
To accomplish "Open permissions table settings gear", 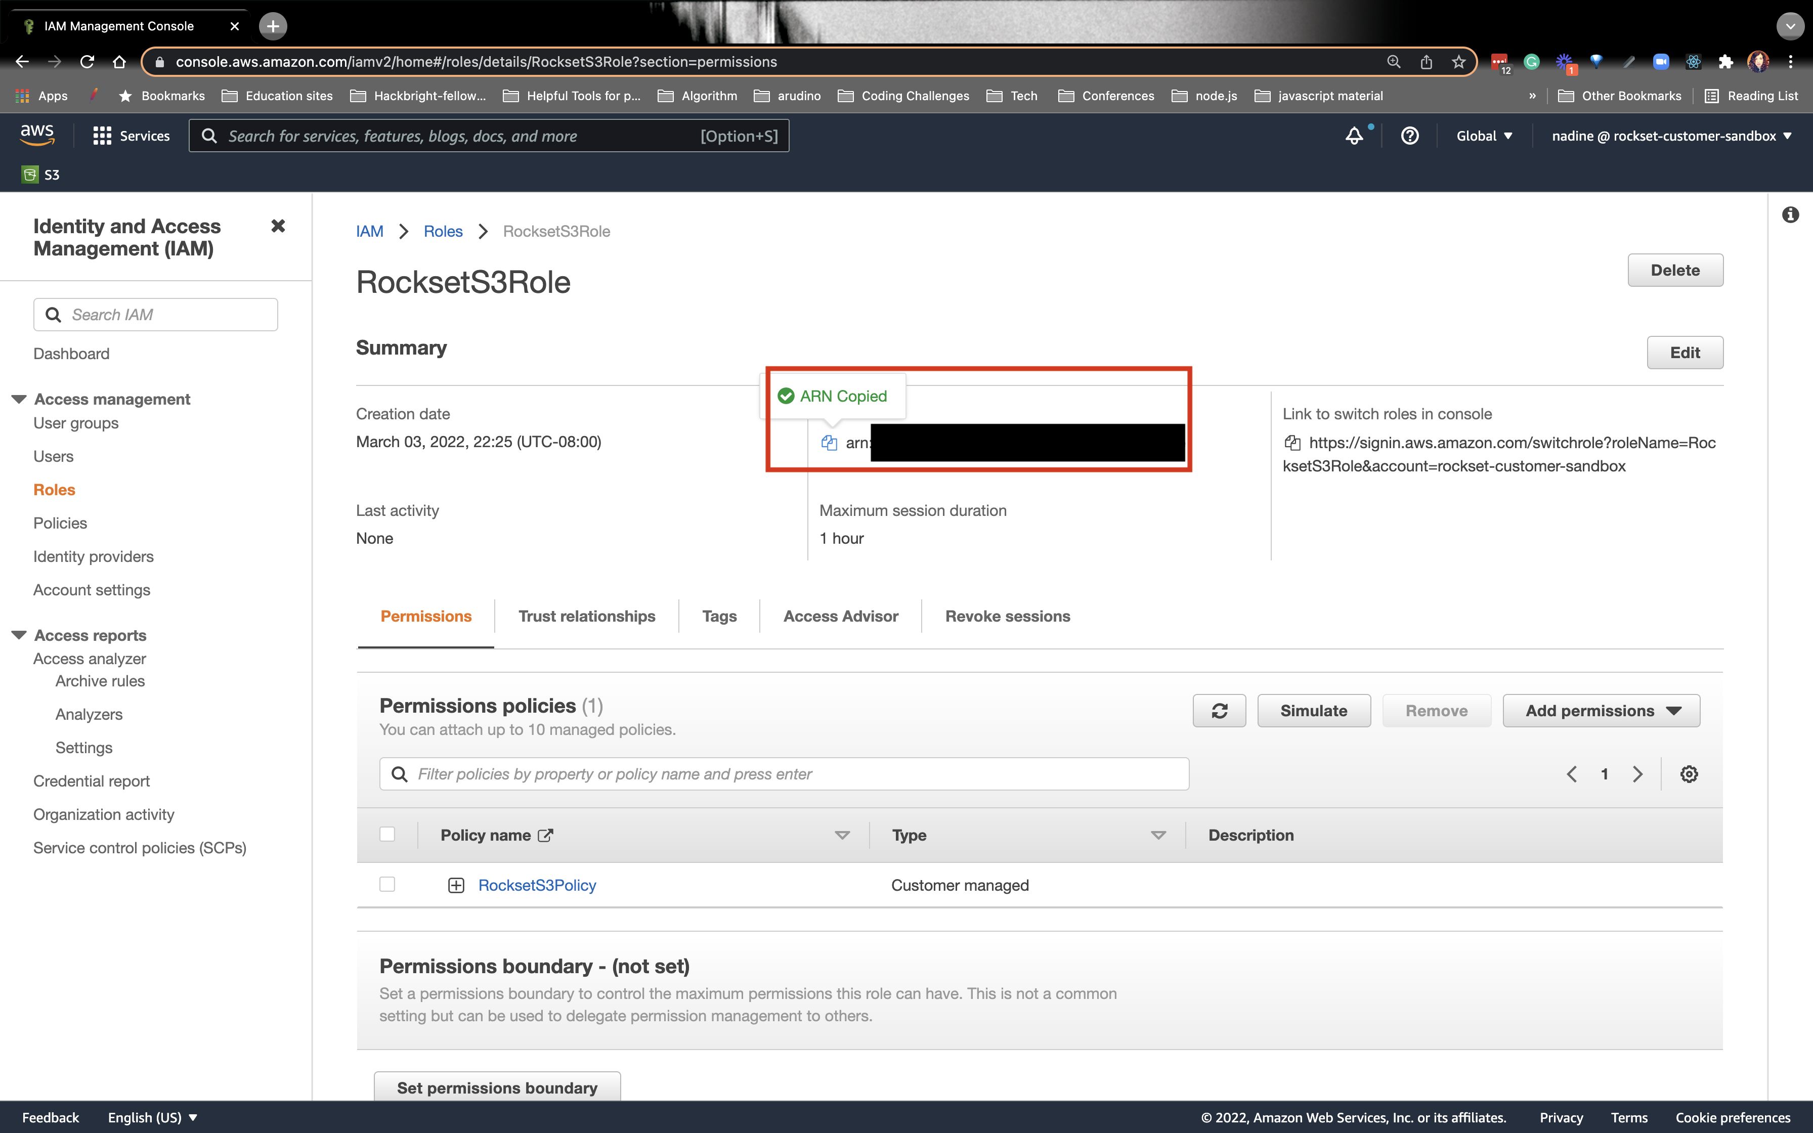I will tap(1689, 774).
